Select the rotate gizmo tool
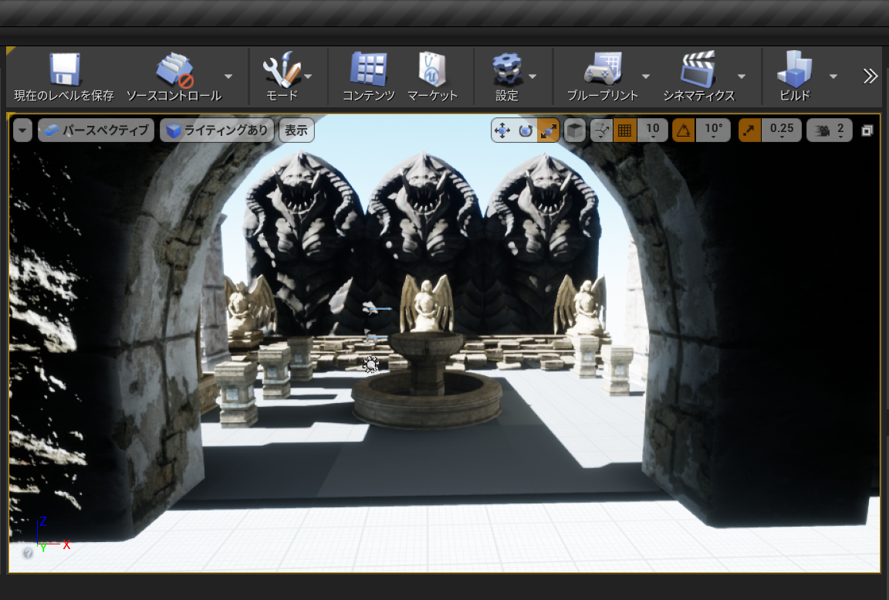Image resolution: width=889 pixels, height=600 pixels. pos(526,131)
